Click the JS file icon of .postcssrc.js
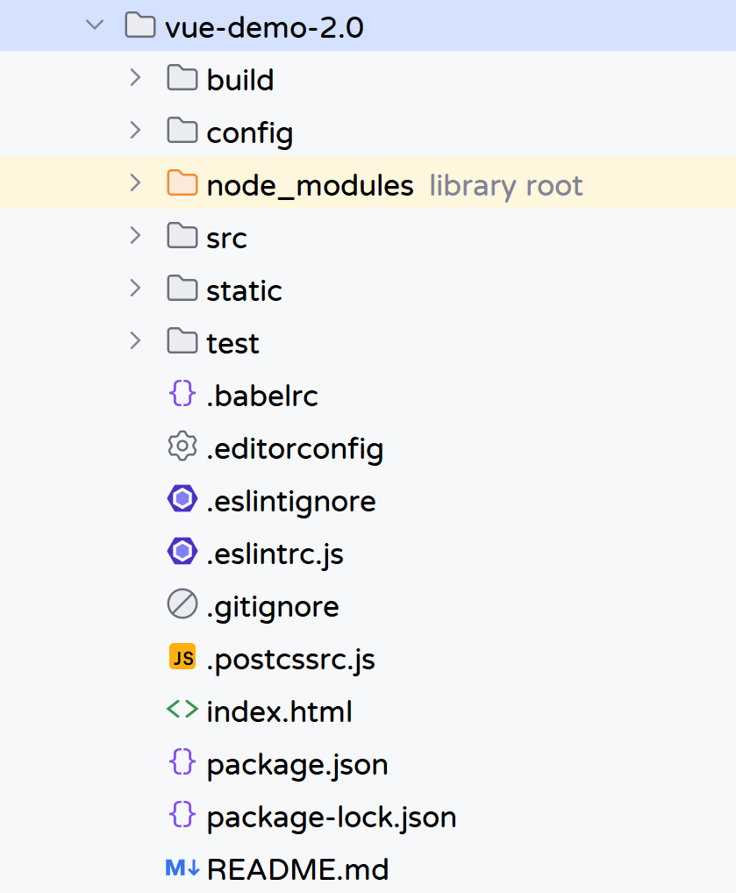Image resolution: width=736 pixels, height=893 pixels. [x=182, y=657]
